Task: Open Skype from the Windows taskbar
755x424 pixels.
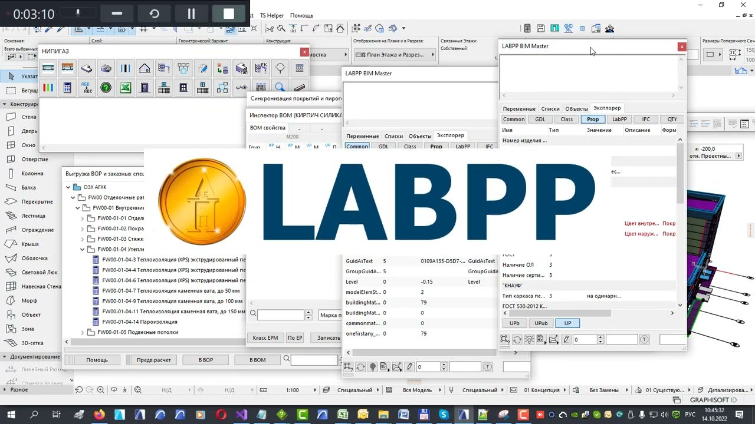Action: 444,415
